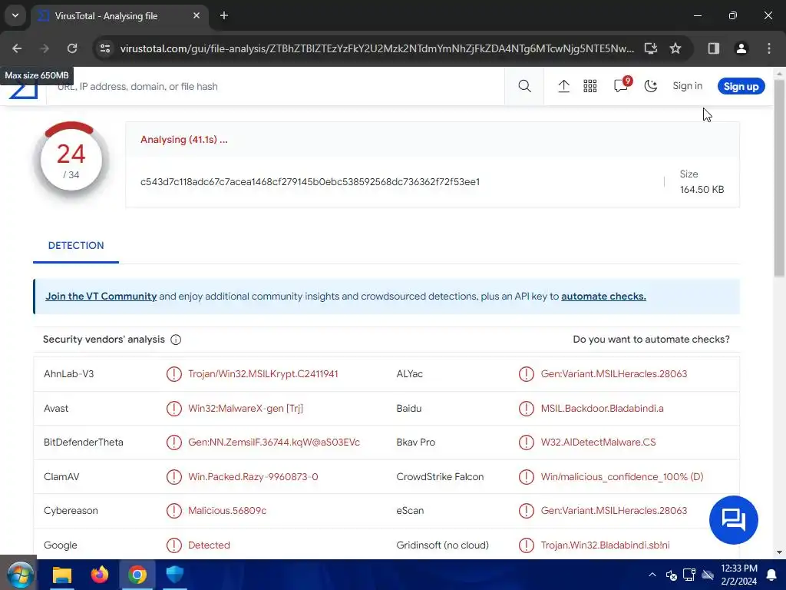Open the tab search dropdown arrow
Viewport: 786px width, 590px height.
tap(15, 15)
